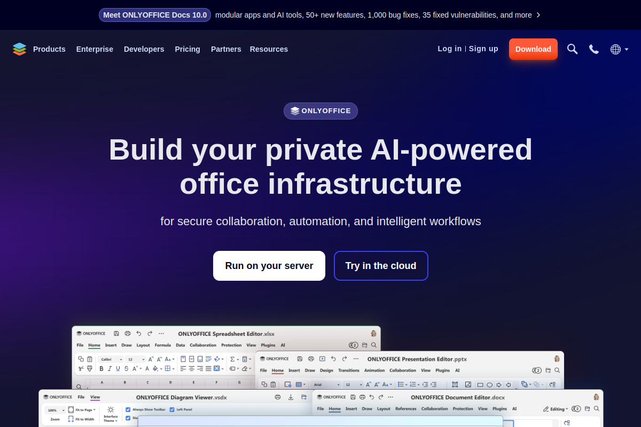
Task: Click Italic icon in Spreadsheet Editor toolbar
Action: (110, 369)
